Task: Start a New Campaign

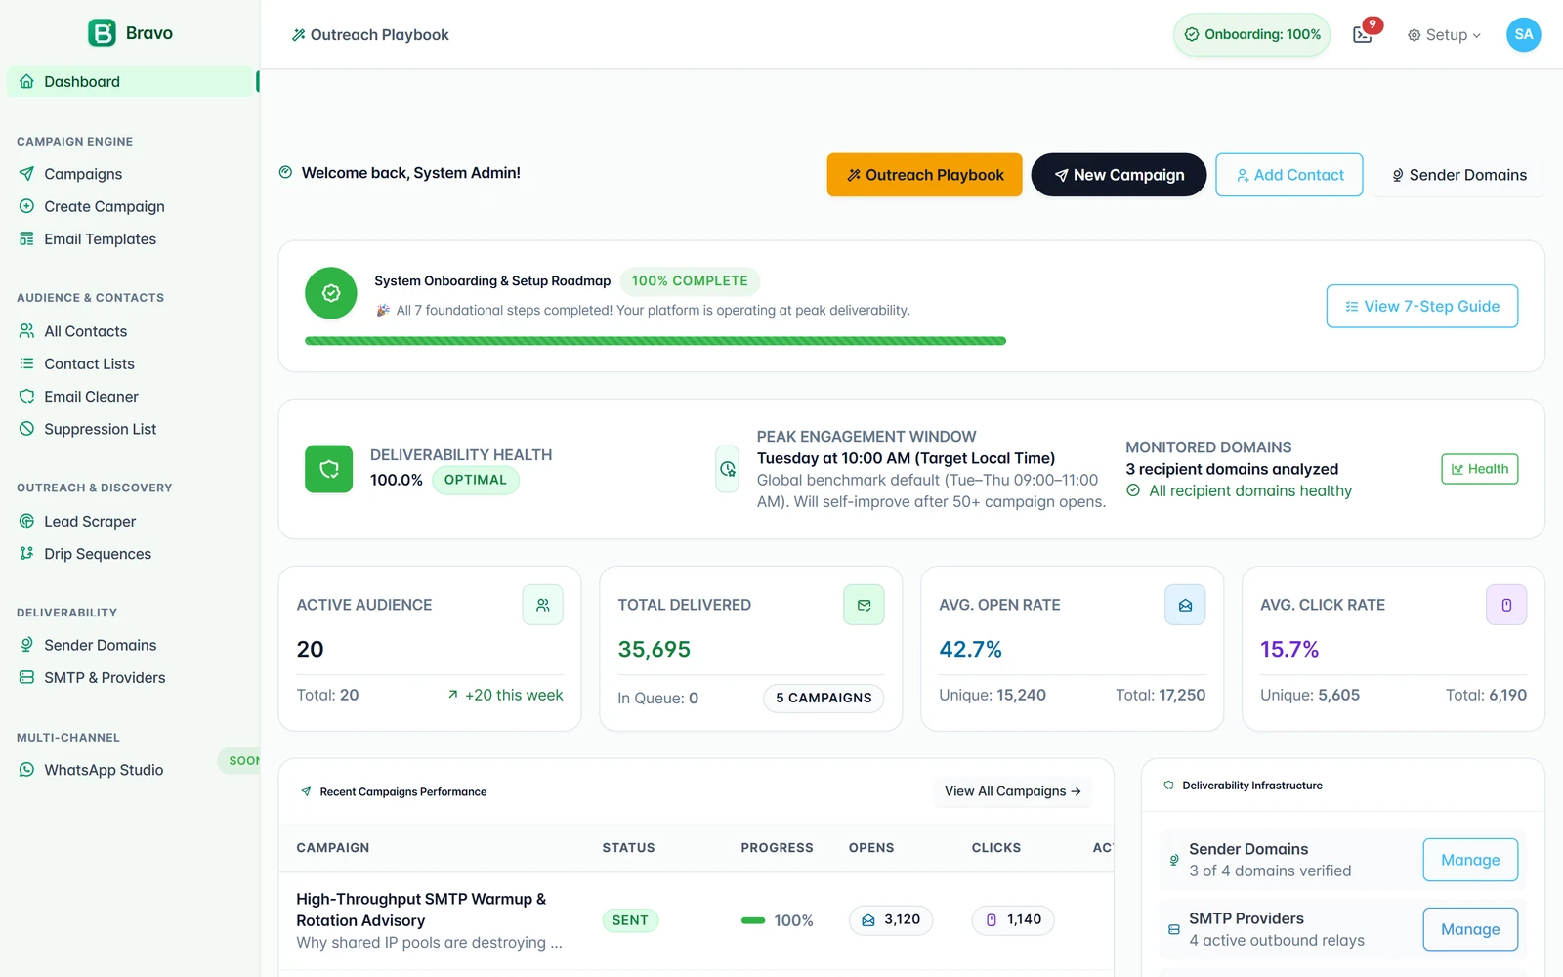Action: click(x=1119, y=175)
